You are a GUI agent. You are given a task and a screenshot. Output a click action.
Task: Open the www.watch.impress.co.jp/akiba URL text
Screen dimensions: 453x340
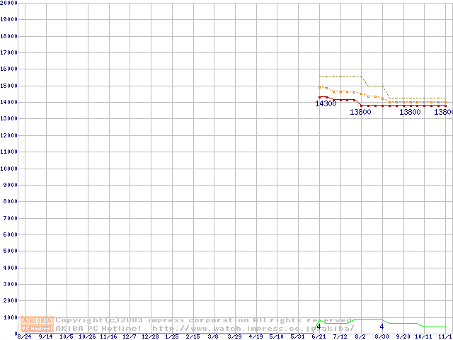253,328
